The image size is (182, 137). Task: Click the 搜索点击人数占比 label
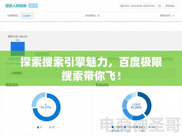(18, 37)
